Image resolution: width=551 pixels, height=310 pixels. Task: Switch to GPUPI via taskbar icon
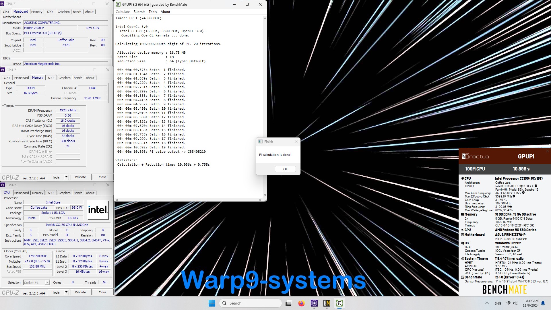pyautogui.click(x=339, y=303)
